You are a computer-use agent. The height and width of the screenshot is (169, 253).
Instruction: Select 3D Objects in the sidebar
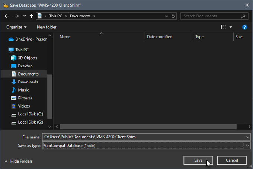(27, 58)
